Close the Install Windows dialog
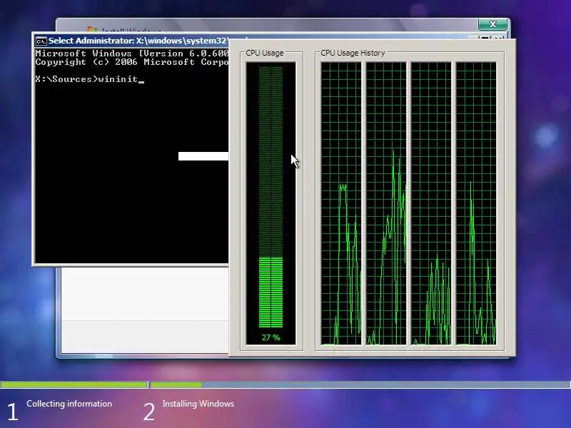571x428 pixels. [x=492, y=24]
